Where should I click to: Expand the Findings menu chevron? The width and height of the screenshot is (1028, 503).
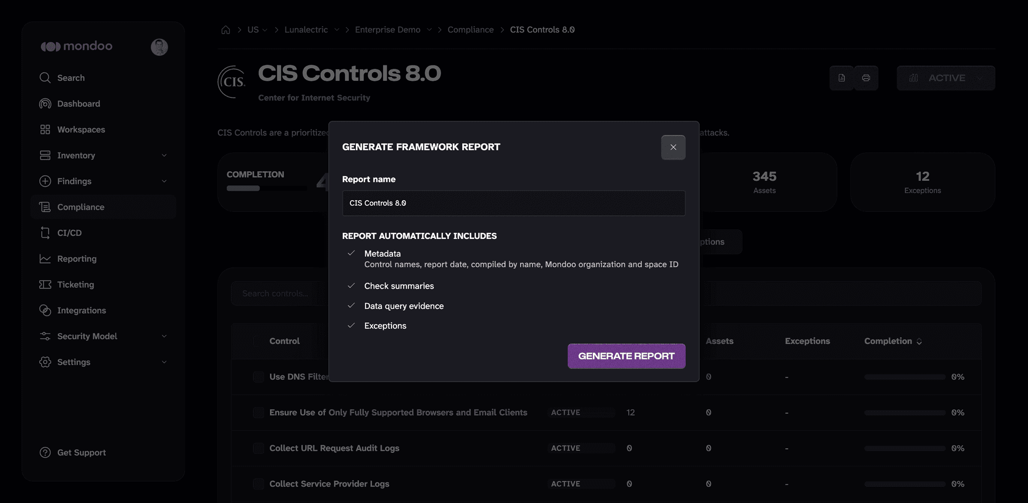pyautogui.click(x=164, y=181)
